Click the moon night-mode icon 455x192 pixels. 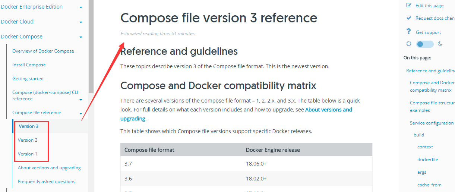point(440,44)
